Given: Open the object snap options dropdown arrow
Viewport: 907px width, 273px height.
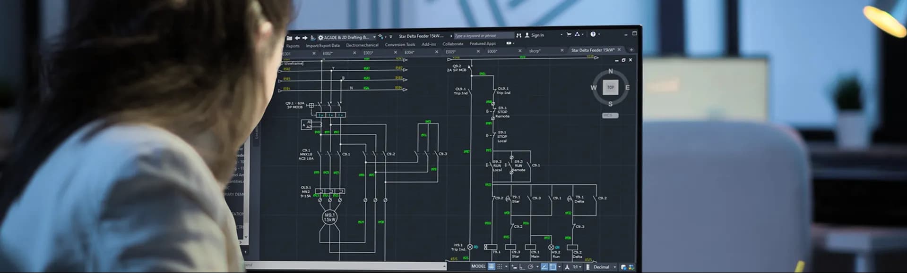Looking at the screenshot, I should click(560, 267).
